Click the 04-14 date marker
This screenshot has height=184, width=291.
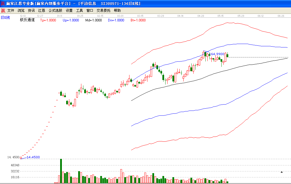point(180,16)
